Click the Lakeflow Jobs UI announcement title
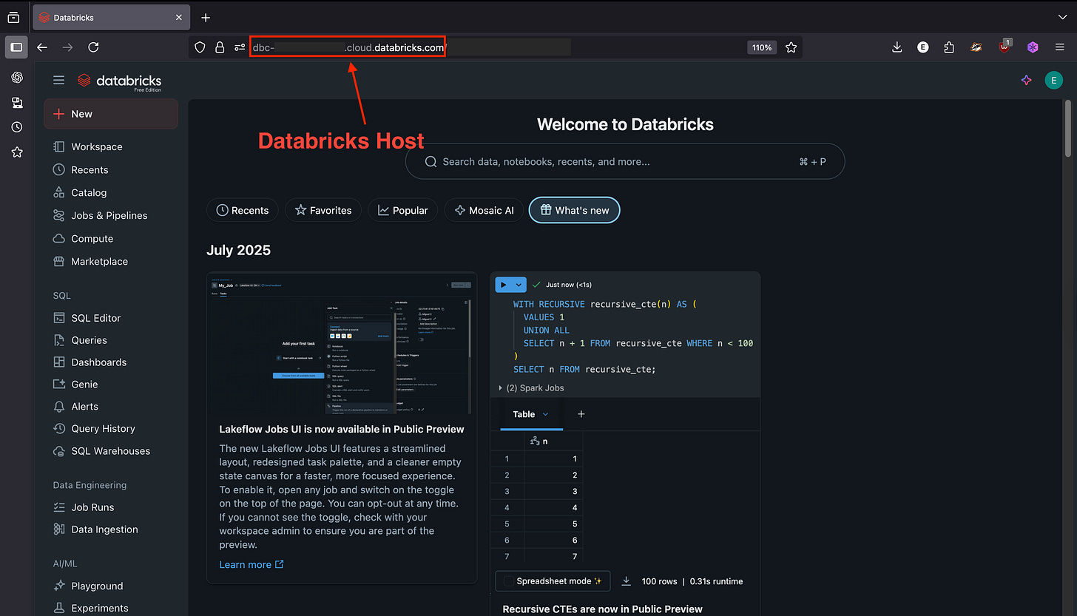1077x616 pixels. click(342, 429)
